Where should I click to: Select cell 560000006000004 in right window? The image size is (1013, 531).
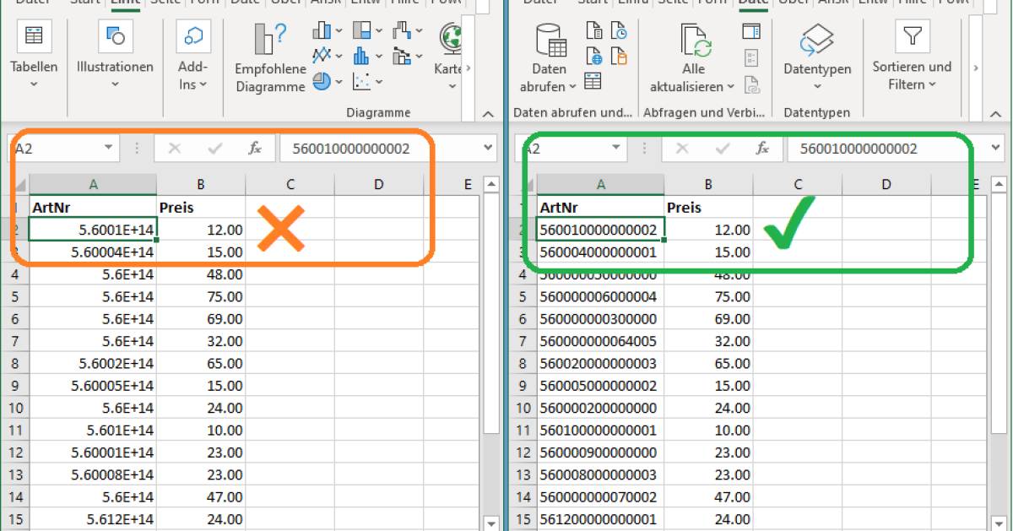[x=600, y=296]
